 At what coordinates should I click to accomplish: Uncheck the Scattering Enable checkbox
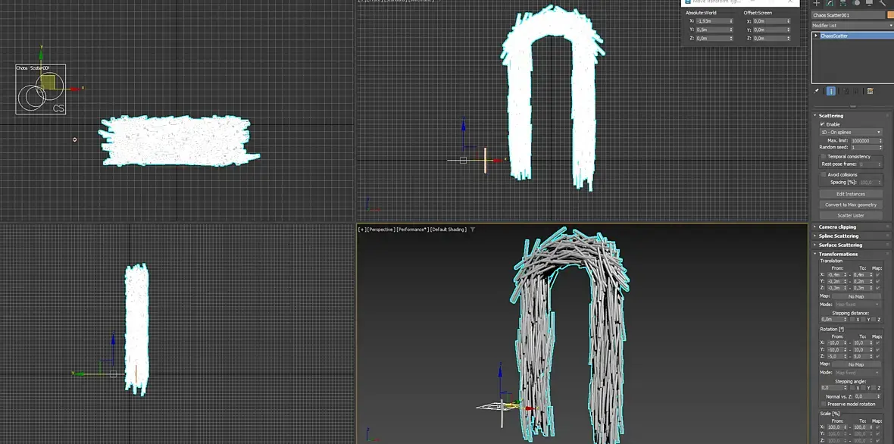click(x=822, y=124)
